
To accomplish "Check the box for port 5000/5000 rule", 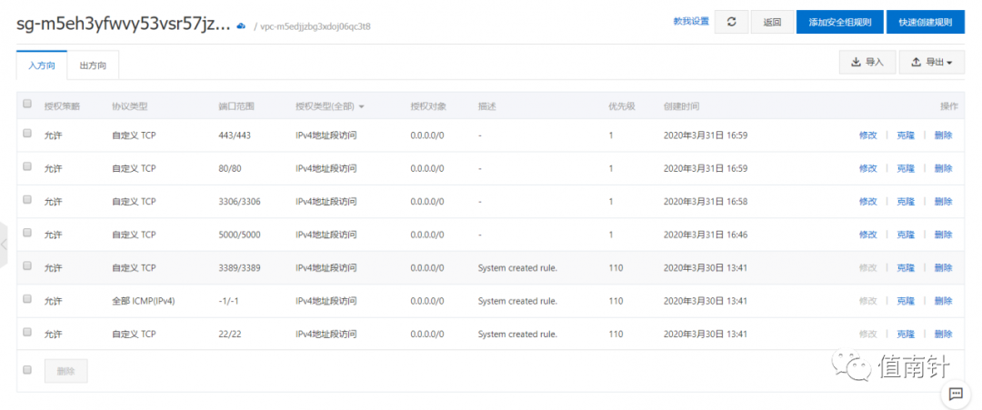I will click(x=27, y=232).
